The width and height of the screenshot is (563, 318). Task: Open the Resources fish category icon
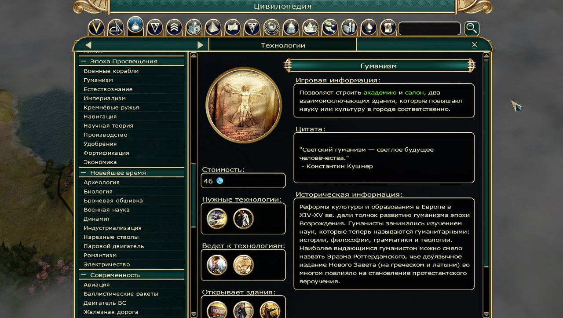(x=330, y=28)
